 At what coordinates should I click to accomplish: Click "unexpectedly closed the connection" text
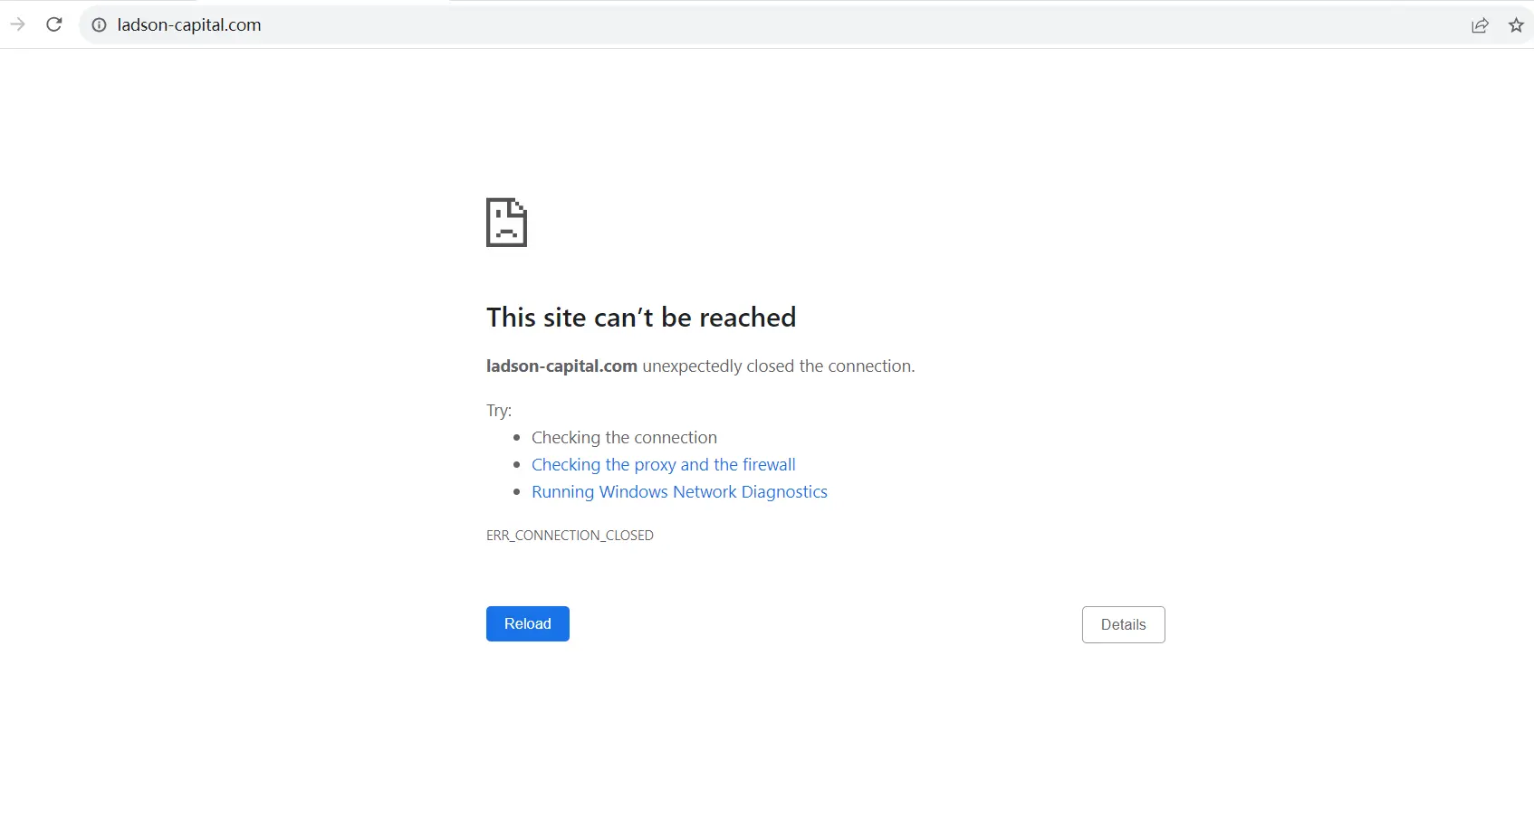778,366
